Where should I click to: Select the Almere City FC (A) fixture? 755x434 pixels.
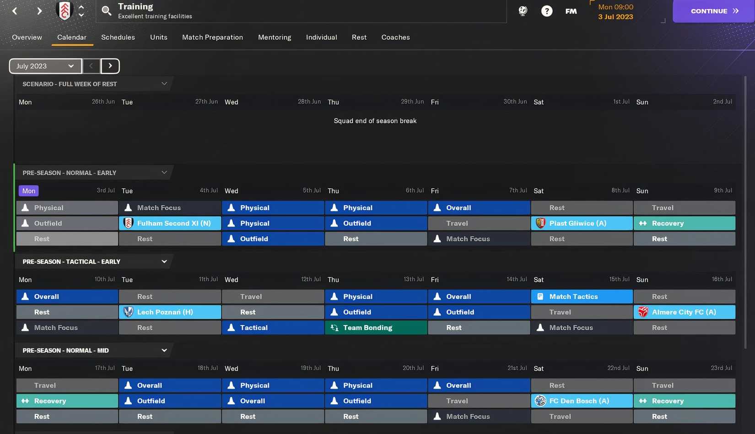pyautogui.click(x=685, y=312)
